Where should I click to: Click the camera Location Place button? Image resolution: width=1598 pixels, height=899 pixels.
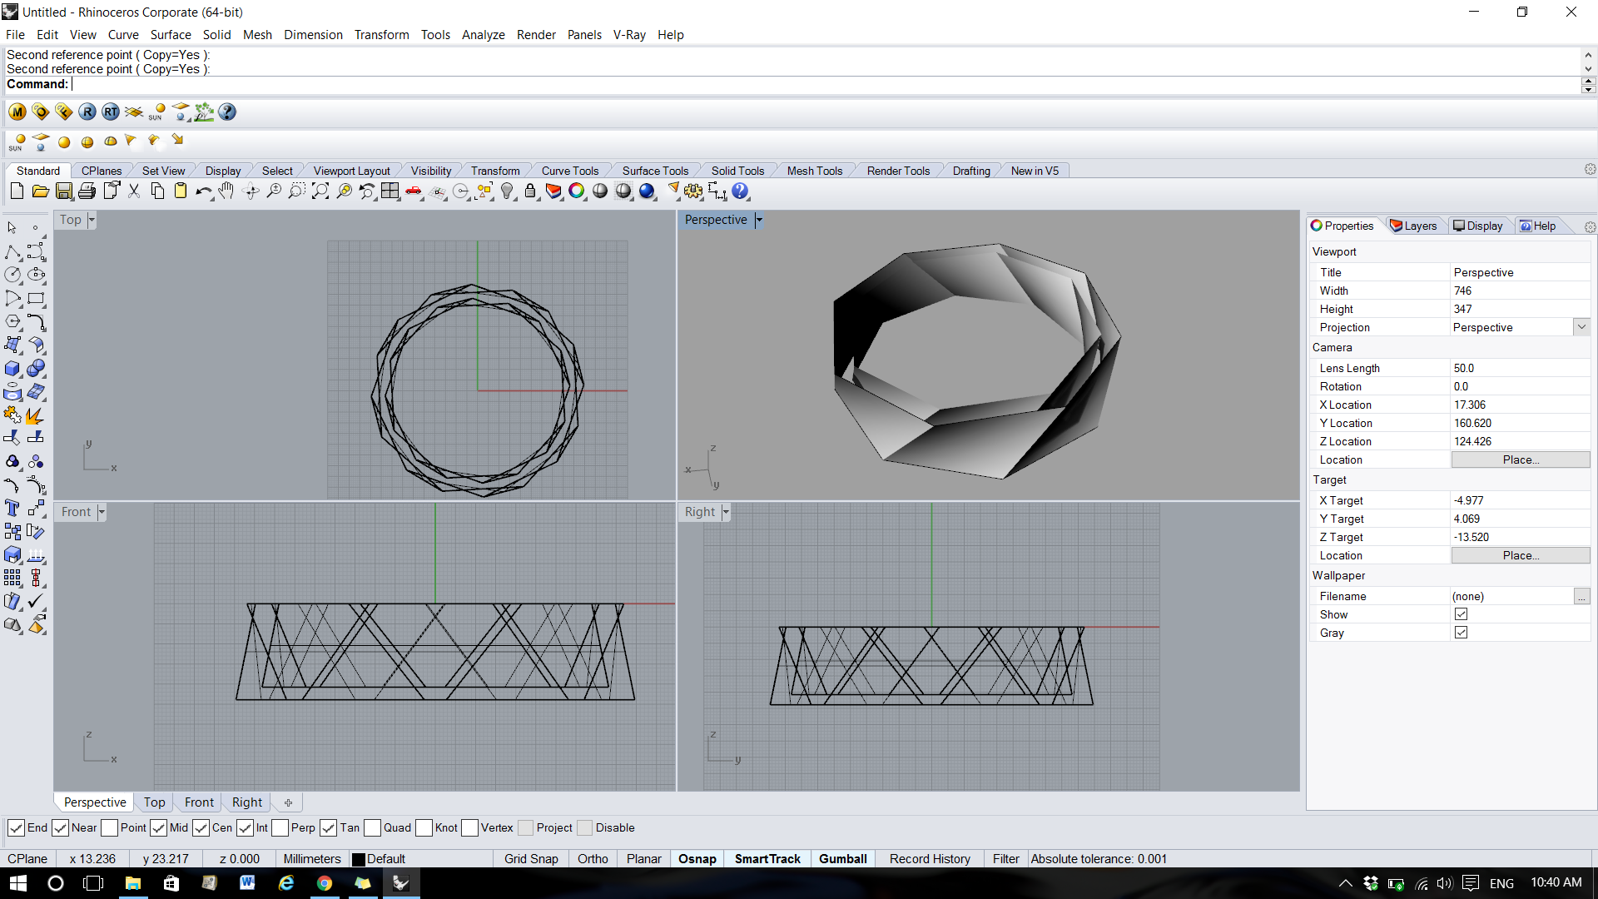click(x=1521, y=459)
